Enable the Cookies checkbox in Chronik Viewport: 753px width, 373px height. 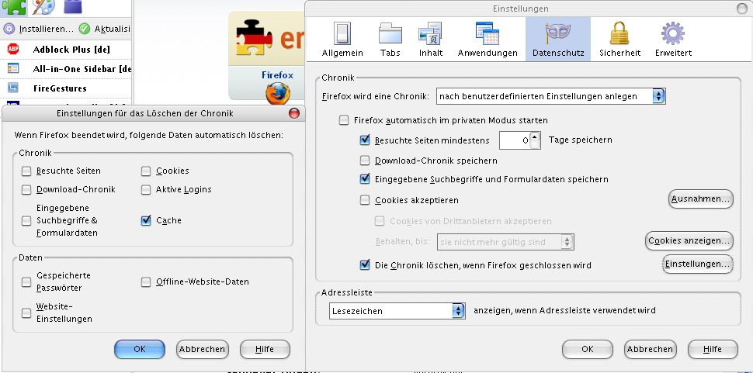pos(147,171)
